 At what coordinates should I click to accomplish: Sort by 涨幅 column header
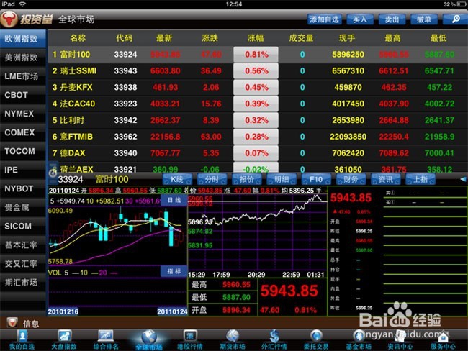pyautogui.click(x=256, y=38)
